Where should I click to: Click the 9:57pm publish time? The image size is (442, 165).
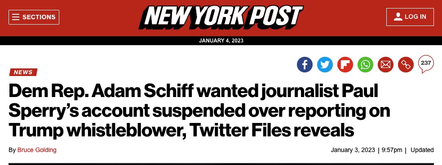392,150
